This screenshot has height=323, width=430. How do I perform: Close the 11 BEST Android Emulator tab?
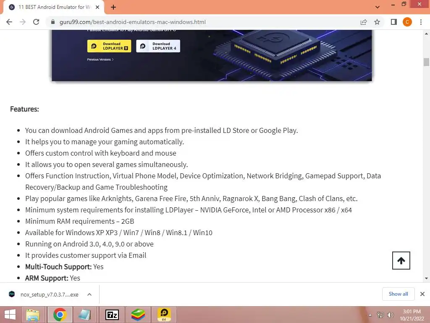(97, 7)
